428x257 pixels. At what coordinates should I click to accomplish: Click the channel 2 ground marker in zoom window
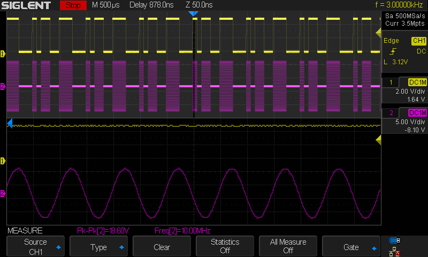coord(3,193)
